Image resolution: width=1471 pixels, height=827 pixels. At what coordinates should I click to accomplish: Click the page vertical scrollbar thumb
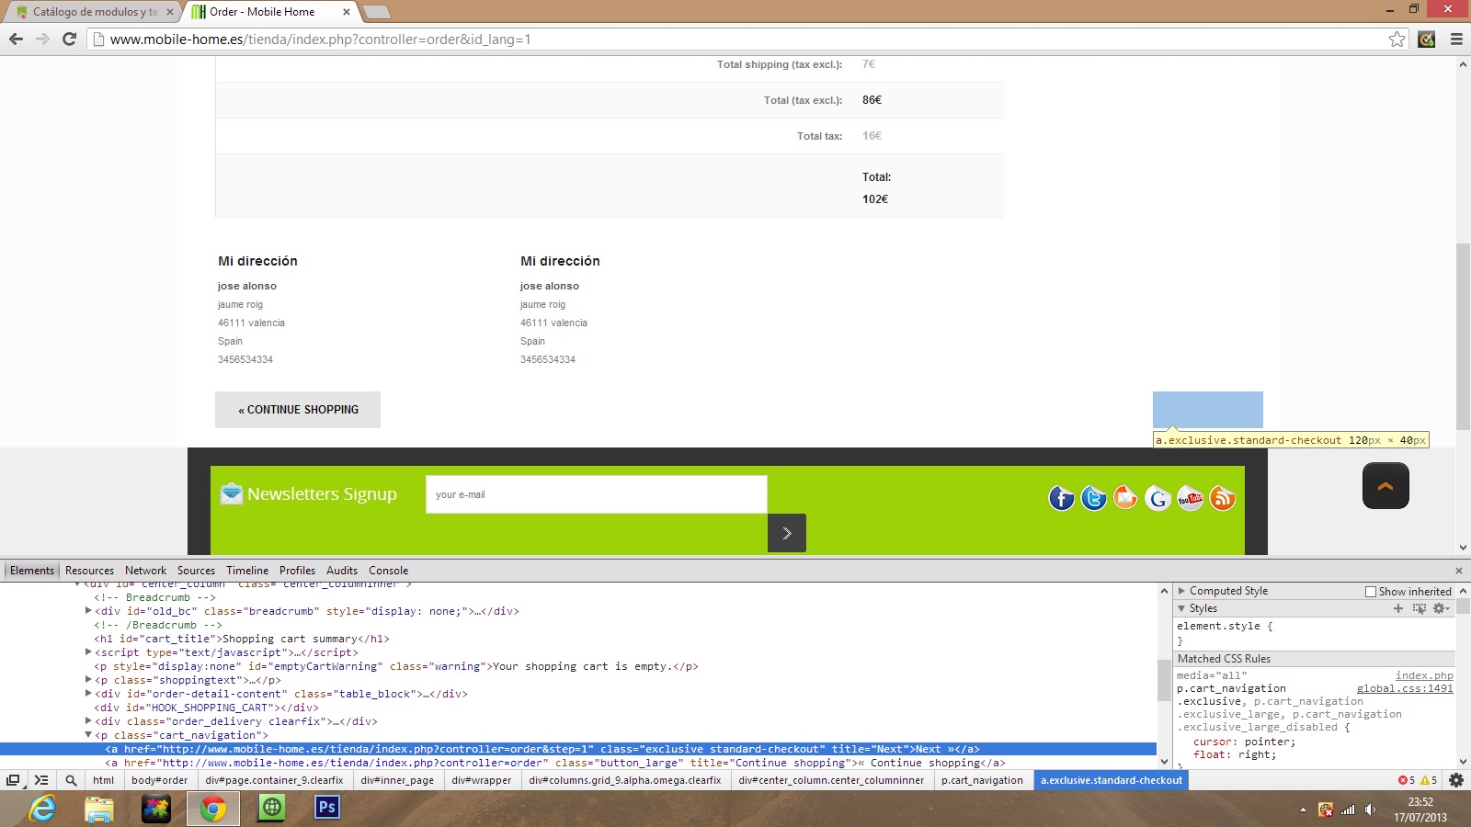[x=1463, y=336]
